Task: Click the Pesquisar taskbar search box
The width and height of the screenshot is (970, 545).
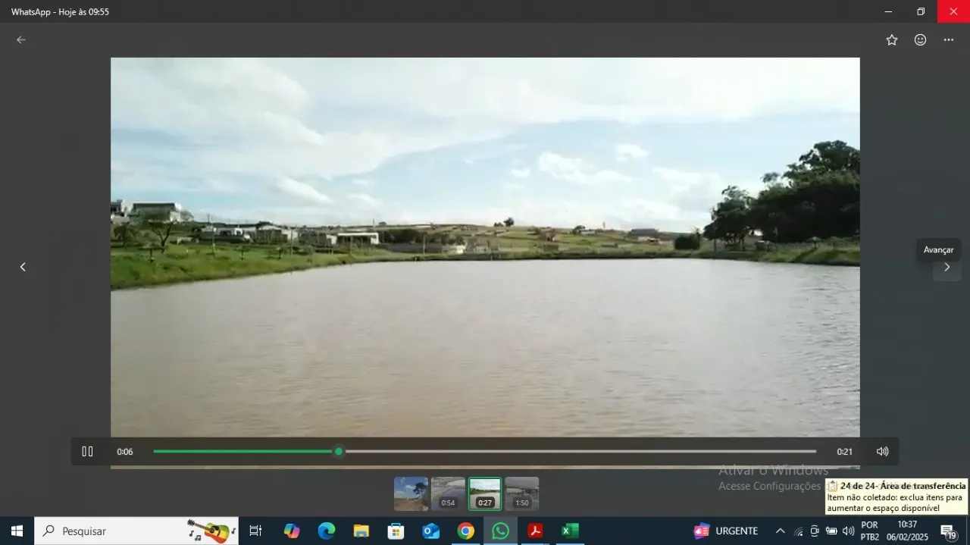Action: coord(136,531)
